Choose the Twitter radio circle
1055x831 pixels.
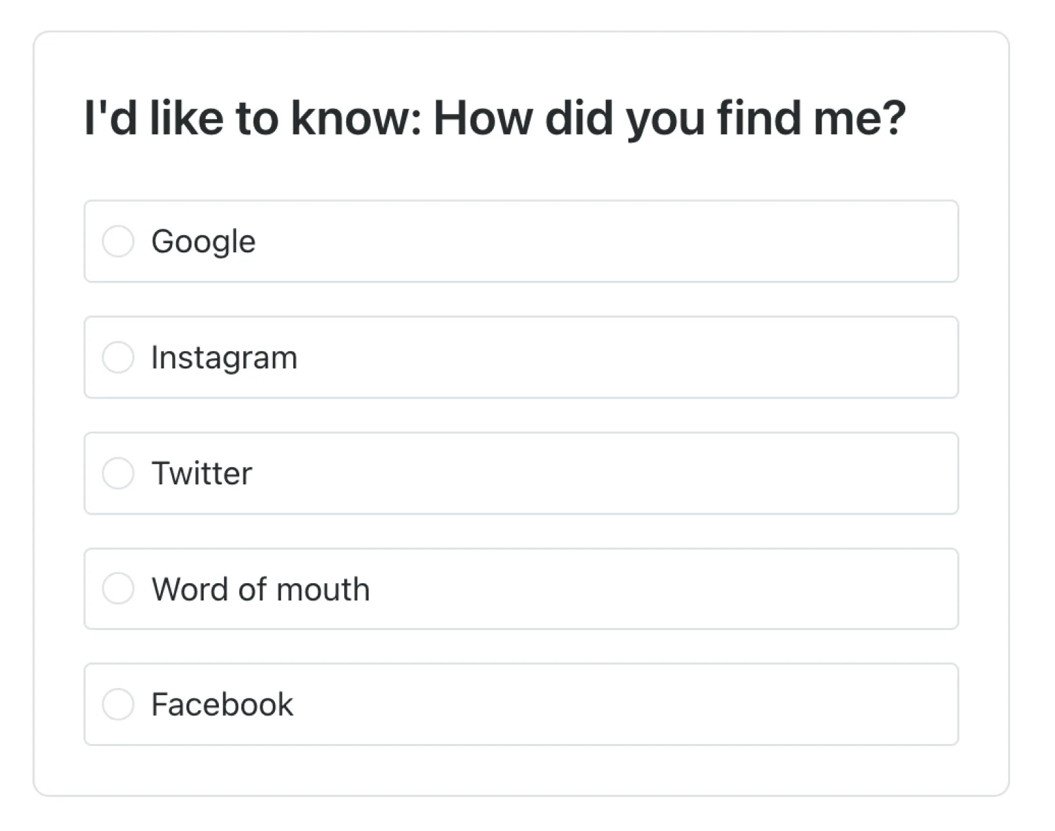coord(118,473)
